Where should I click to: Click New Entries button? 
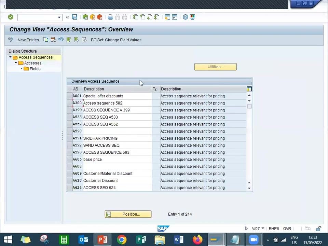[x=28, y=40]
